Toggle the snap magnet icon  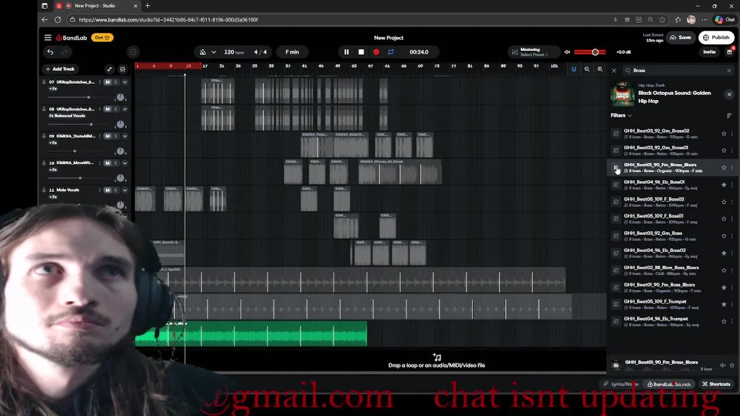click(573, 69)
